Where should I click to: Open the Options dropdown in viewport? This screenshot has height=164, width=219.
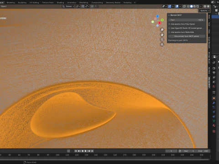click(205, 10)
